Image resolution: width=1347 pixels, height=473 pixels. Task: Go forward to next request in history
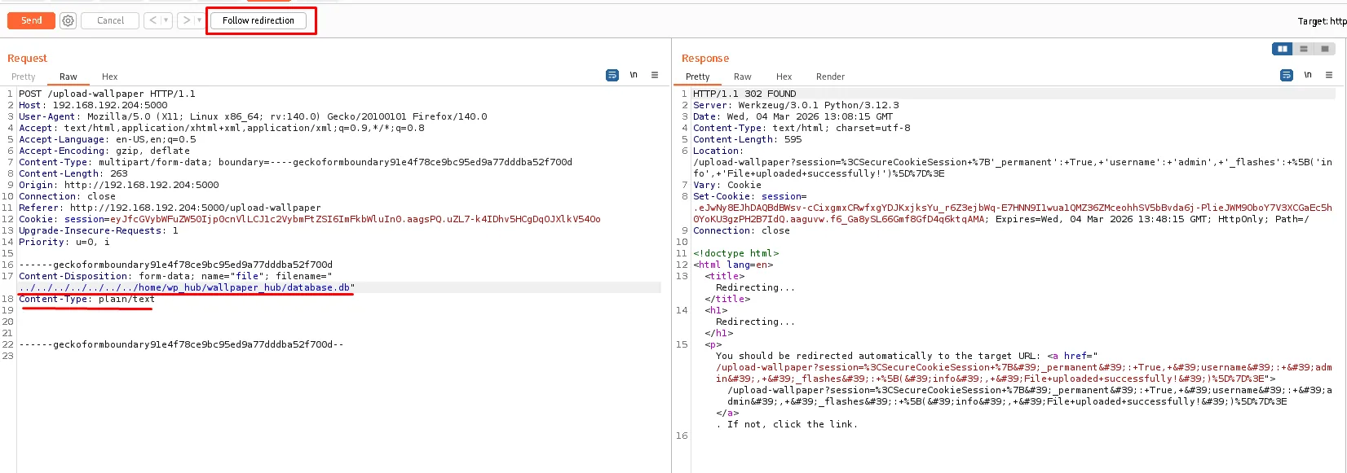click(x=187, y=20)
